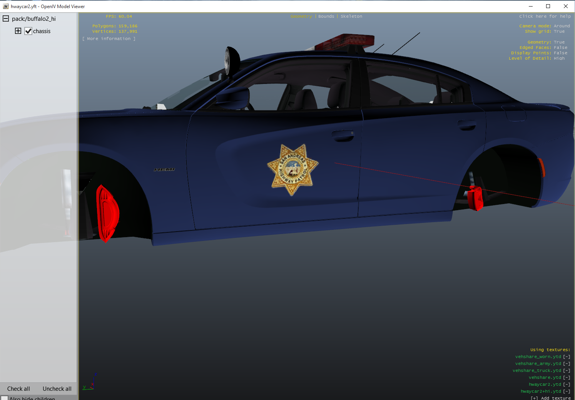
Task: Remove vehshare_truck.ytd texture with [-]
Action: [x=567, y=370]
